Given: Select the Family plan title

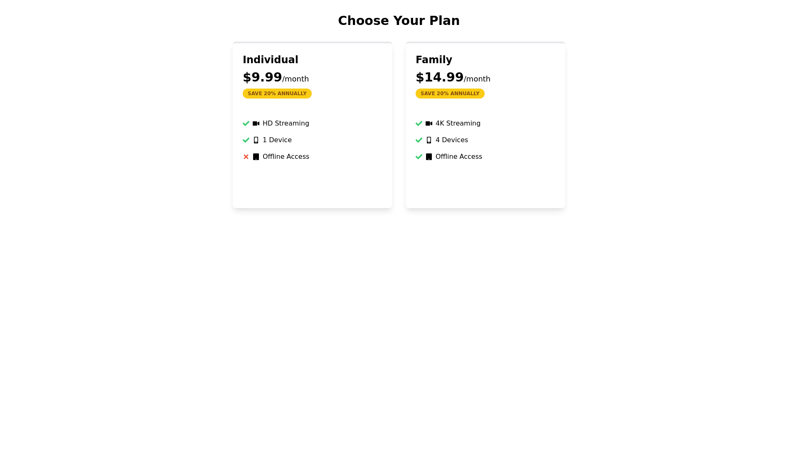Looking at the screenshot, I should pos(434,60).
